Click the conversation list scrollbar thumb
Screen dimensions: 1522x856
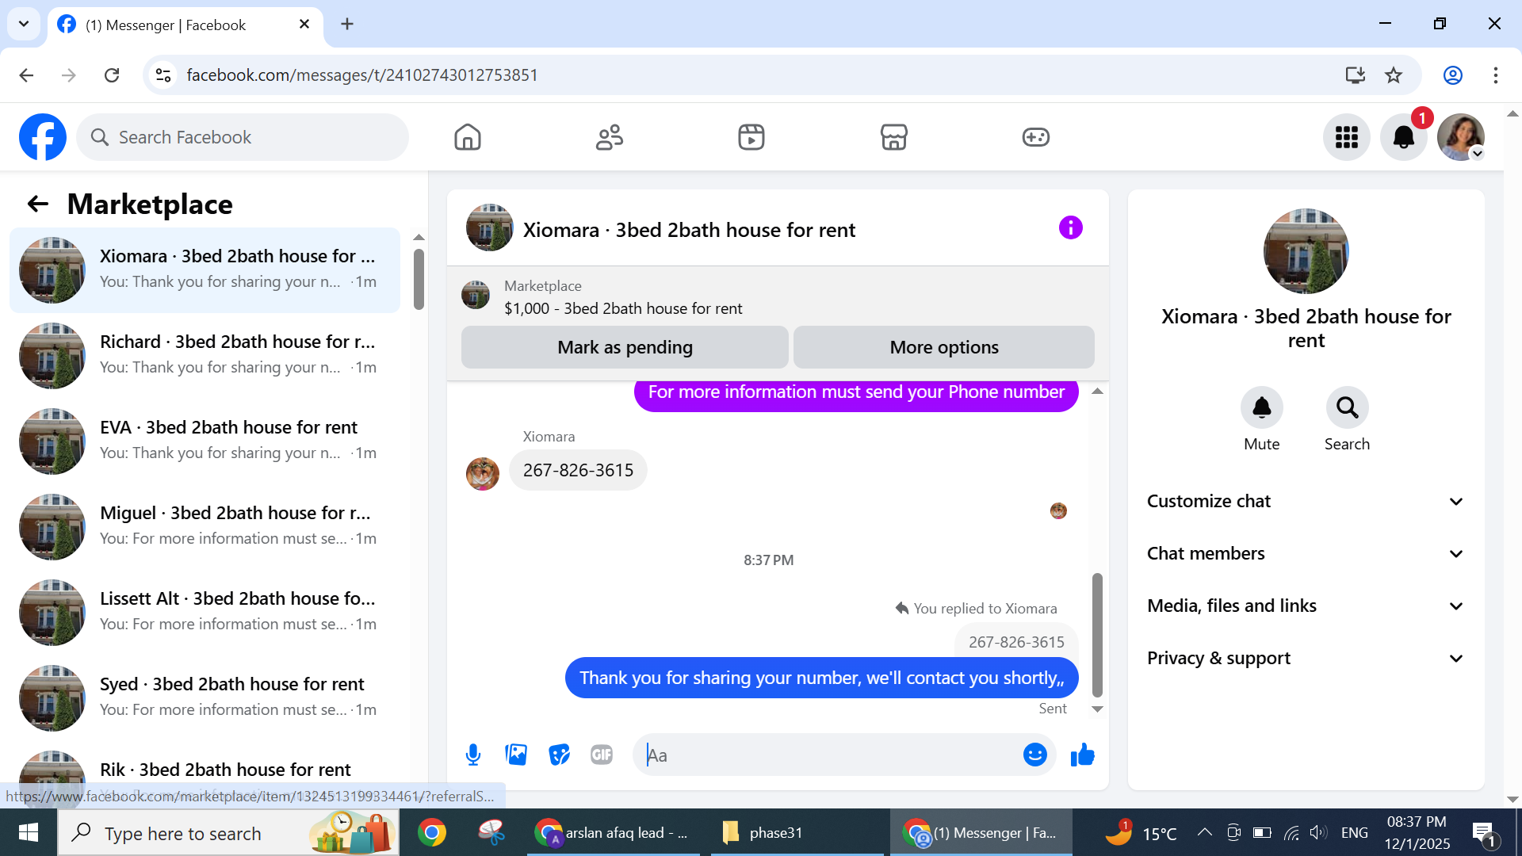pos(419,279)
